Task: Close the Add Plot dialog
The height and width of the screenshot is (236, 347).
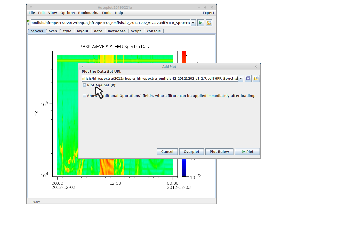Action: (255, 66)
